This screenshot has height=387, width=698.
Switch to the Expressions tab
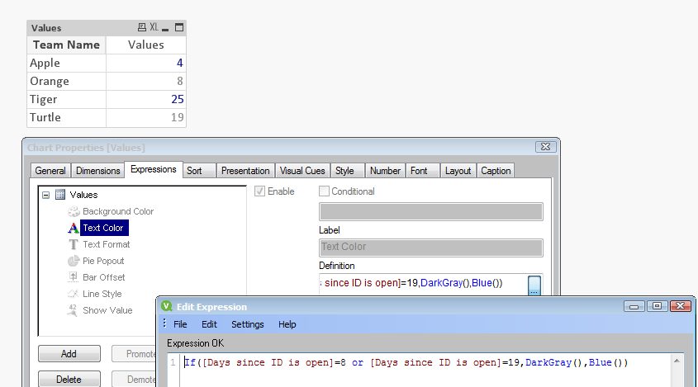(154, 169)
